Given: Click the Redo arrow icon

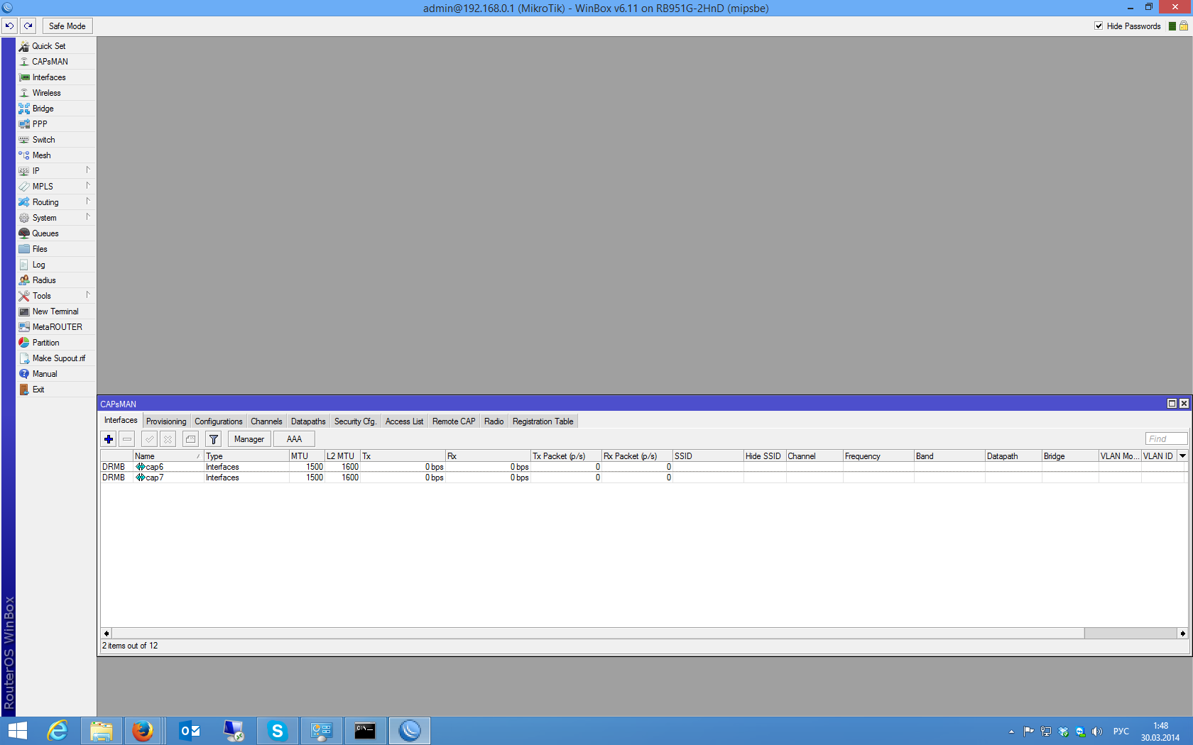Looking at the screenshot, I should pyautogui.click(x=28, y=26).
